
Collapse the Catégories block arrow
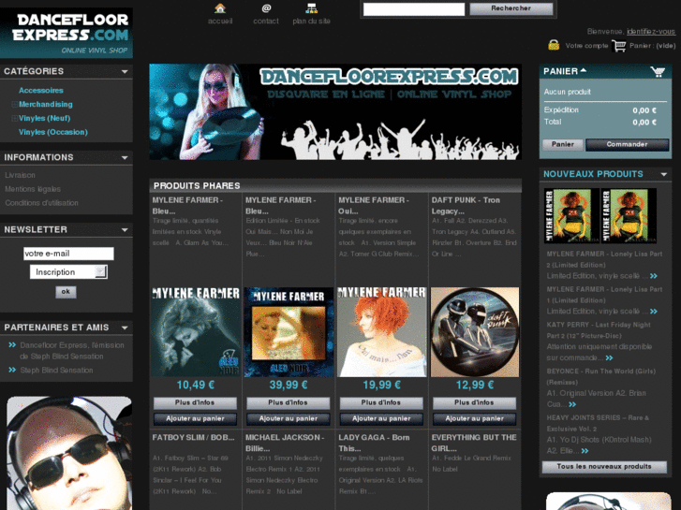pos(125,72)
